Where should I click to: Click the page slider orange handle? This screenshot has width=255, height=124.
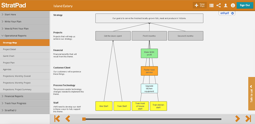point(84,119)
